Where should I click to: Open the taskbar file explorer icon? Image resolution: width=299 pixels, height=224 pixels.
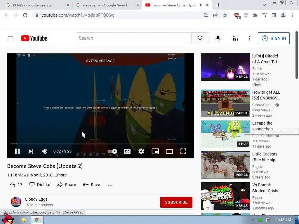point(24,220)
